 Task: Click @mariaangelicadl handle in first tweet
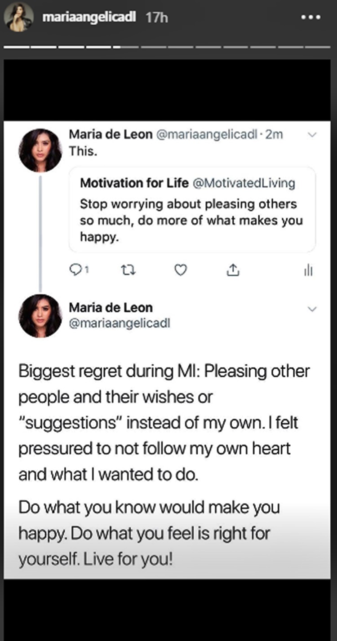pyautogui.click(x=208, y=134)
